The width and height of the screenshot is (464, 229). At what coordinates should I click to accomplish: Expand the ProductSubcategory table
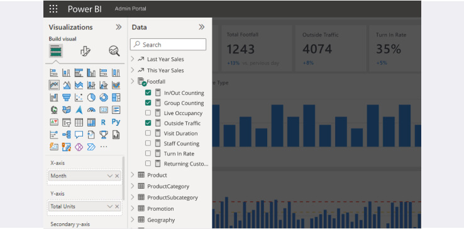click(133, 198)
